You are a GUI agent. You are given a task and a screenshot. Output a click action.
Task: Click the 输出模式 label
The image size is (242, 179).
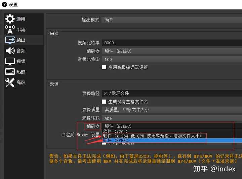(91, 20)
